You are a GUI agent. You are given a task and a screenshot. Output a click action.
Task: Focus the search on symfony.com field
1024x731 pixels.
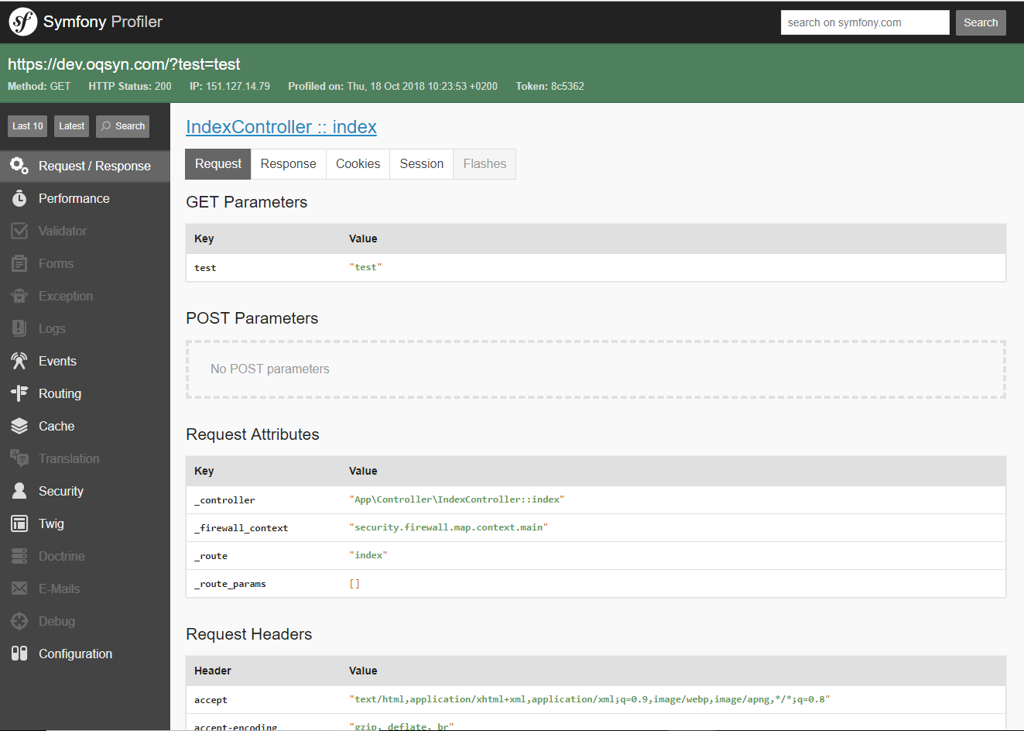(864, 22)
